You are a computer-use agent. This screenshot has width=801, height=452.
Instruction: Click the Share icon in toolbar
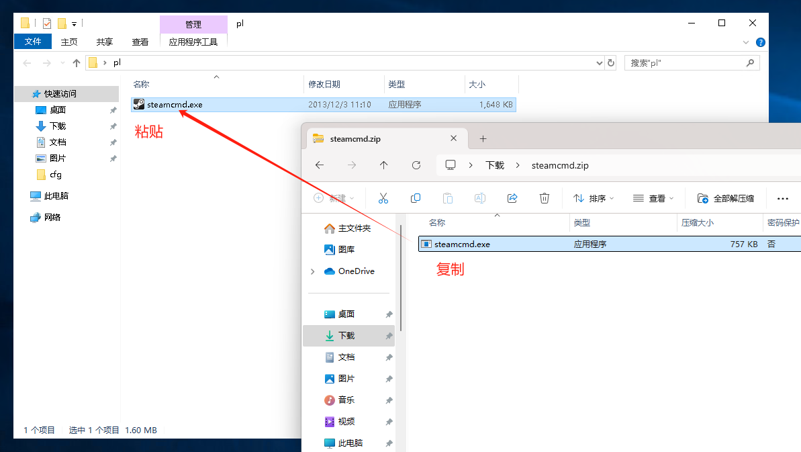pos(512,198)
